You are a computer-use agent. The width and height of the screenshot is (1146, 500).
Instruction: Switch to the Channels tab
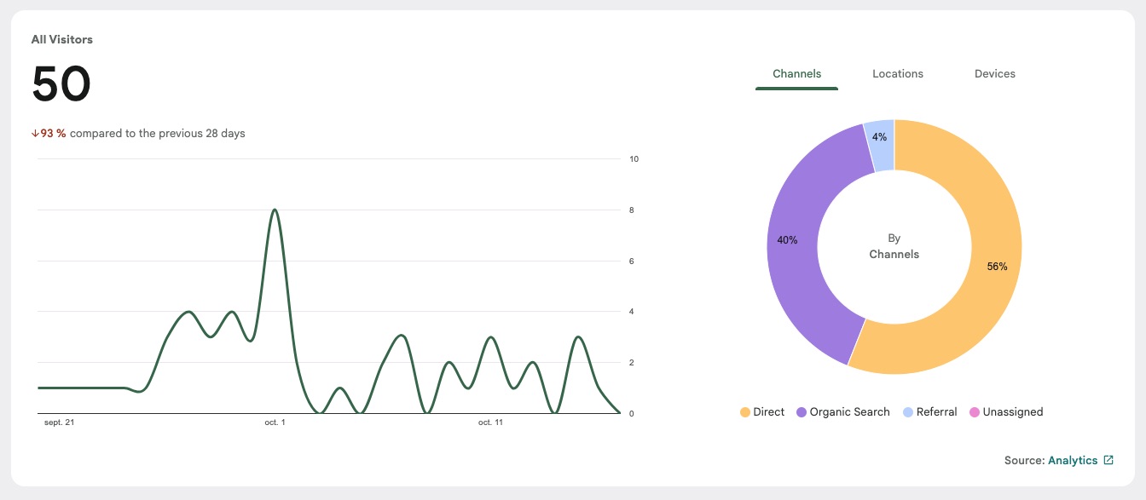(796, 74)
